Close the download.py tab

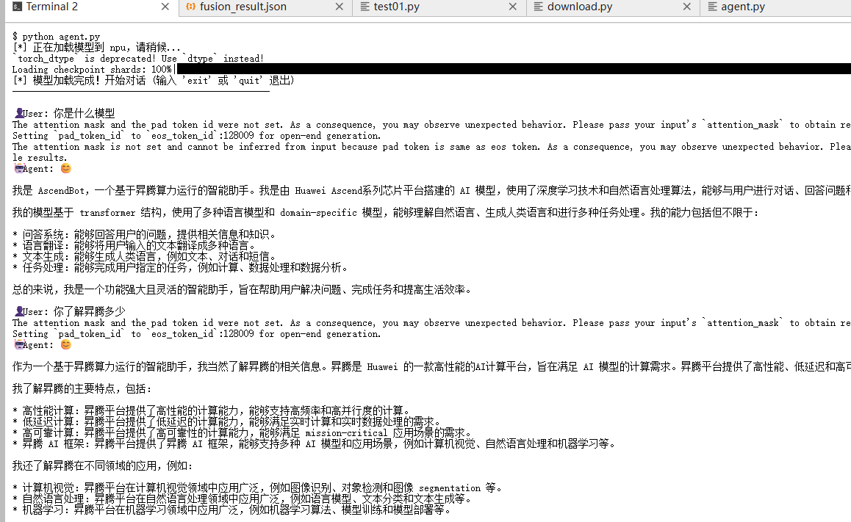(686, 7)
